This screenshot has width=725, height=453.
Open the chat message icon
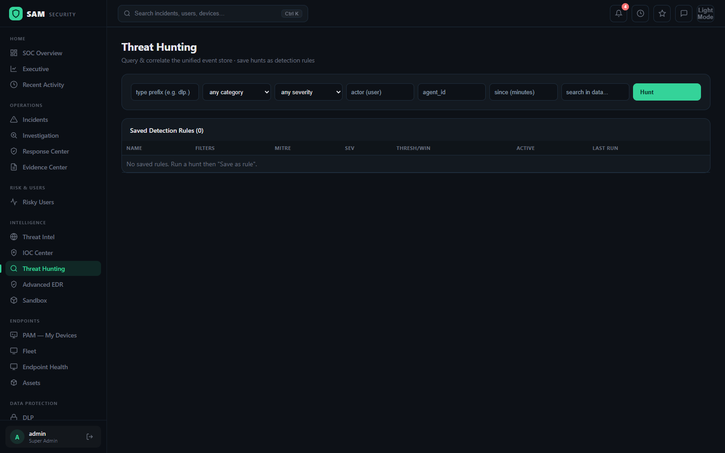click(x=684, y=14)
